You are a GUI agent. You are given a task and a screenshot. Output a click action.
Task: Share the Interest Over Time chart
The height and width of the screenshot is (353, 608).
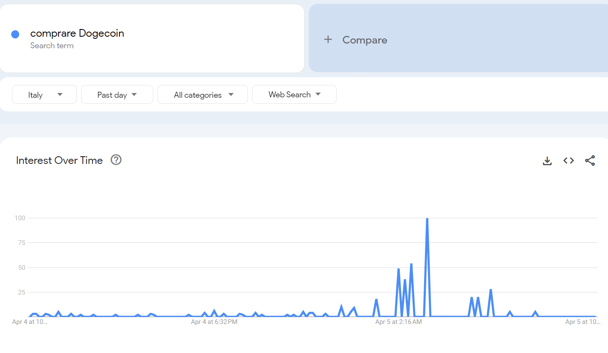(590, 160)
